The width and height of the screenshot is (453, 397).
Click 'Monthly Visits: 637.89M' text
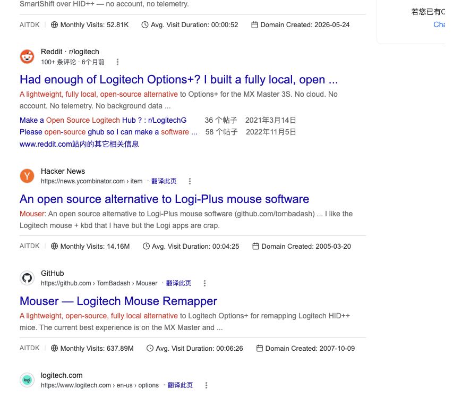tap(97, 349)
